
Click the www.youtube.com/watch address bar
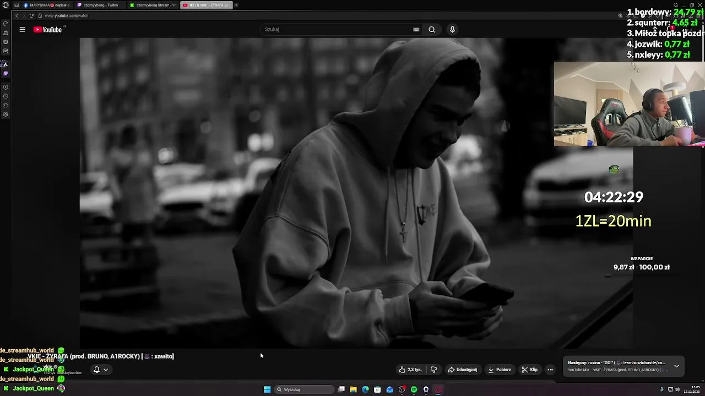pyautogui.click(x=66, y=15)
